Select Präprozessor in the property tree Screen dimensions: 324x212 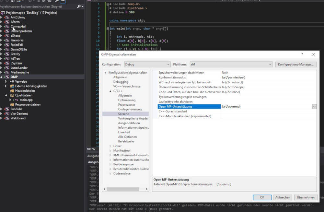pyautogui.click(x=127, y=105)
